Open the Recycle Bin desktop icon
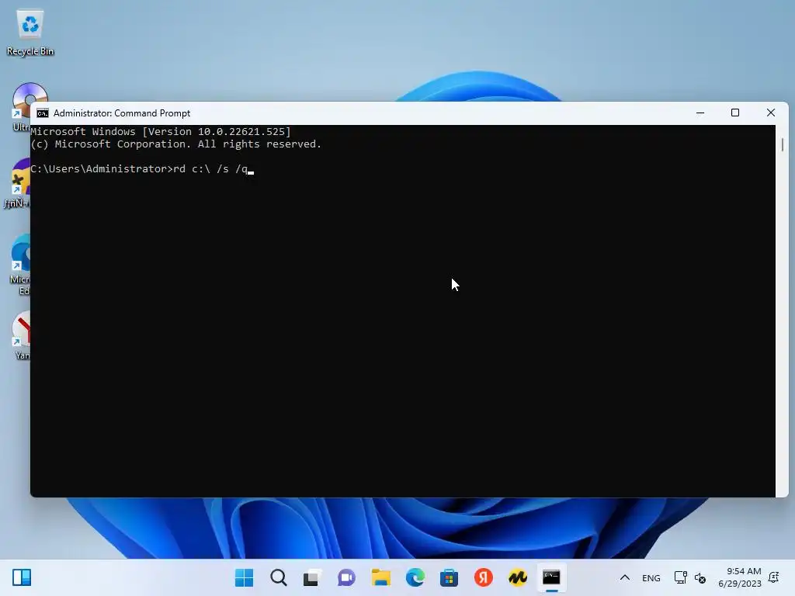Image resolution: width=795 pixels, height=596 pixels. tap(30, 32)
